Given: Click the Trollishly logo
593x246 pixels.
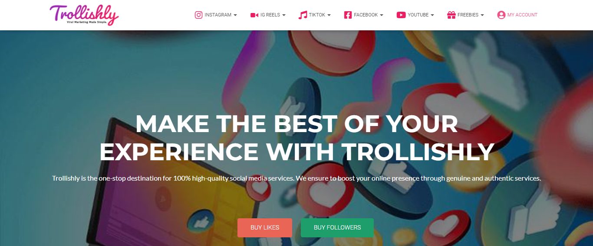Looking at the screenshot, I should click(x=84, y=14).
